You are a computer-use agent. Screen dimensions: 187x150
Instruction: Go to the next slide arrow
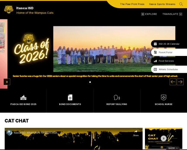tap(180, 82)
